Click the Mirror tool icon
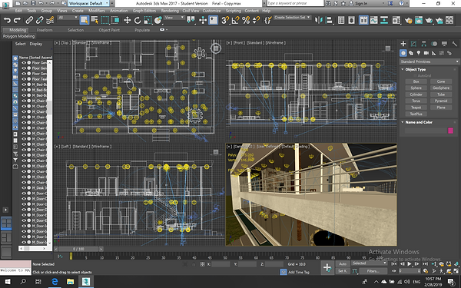Screen dimensions: 461x288 pyautogui.click(x=319, y=20)
